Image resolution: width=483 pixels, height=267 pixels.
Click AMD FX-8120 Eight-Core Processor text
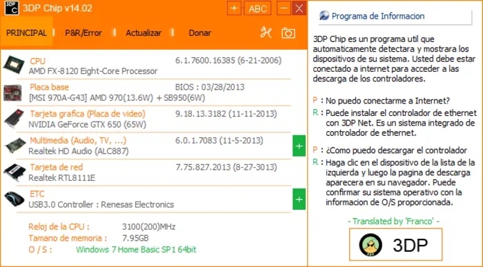point(93,71)
